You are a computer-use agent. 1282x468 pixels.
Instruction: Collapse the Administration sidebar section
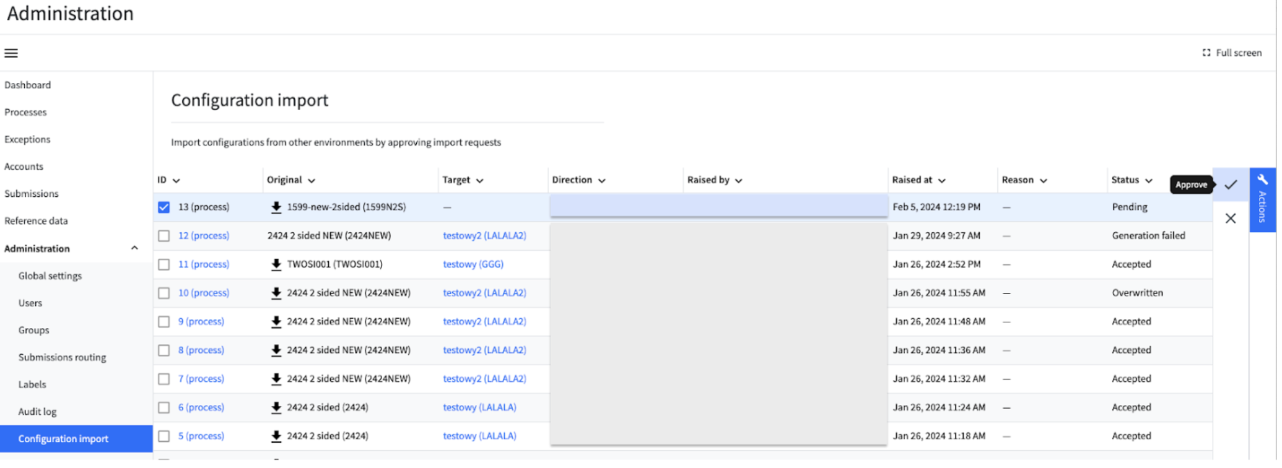point(134,248)
